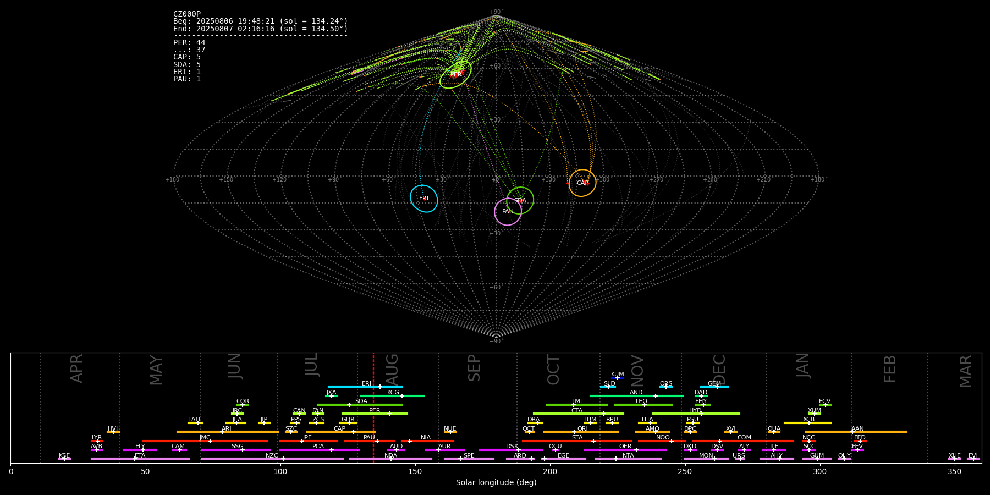
Task: Click the COM shower label in timeline
Action: pyautogui.click(x=744, y=437)
